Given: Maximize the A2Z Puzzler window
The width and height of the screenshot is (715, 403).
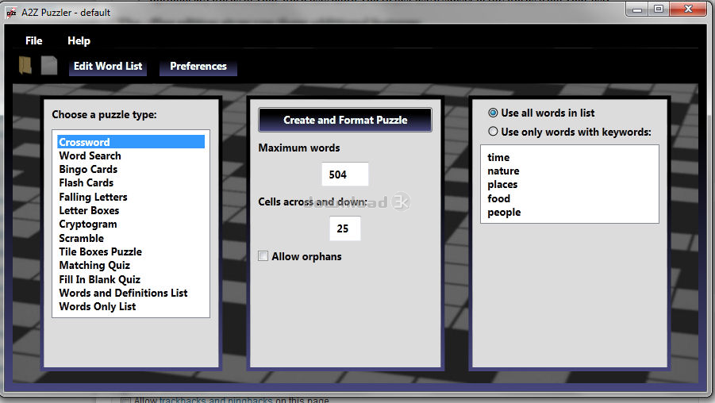Looking at the screenshot, I should (659, 9).
